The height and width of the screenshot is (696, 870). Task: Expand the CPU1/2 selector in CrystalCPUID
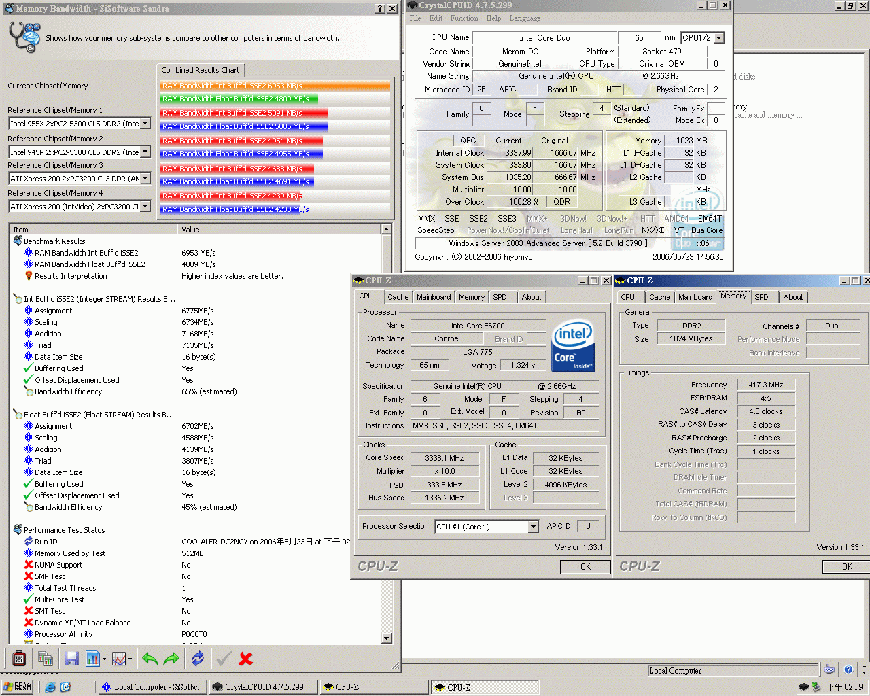719,38
